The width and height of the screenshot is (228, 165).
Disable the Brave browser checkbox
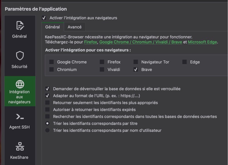136,70
